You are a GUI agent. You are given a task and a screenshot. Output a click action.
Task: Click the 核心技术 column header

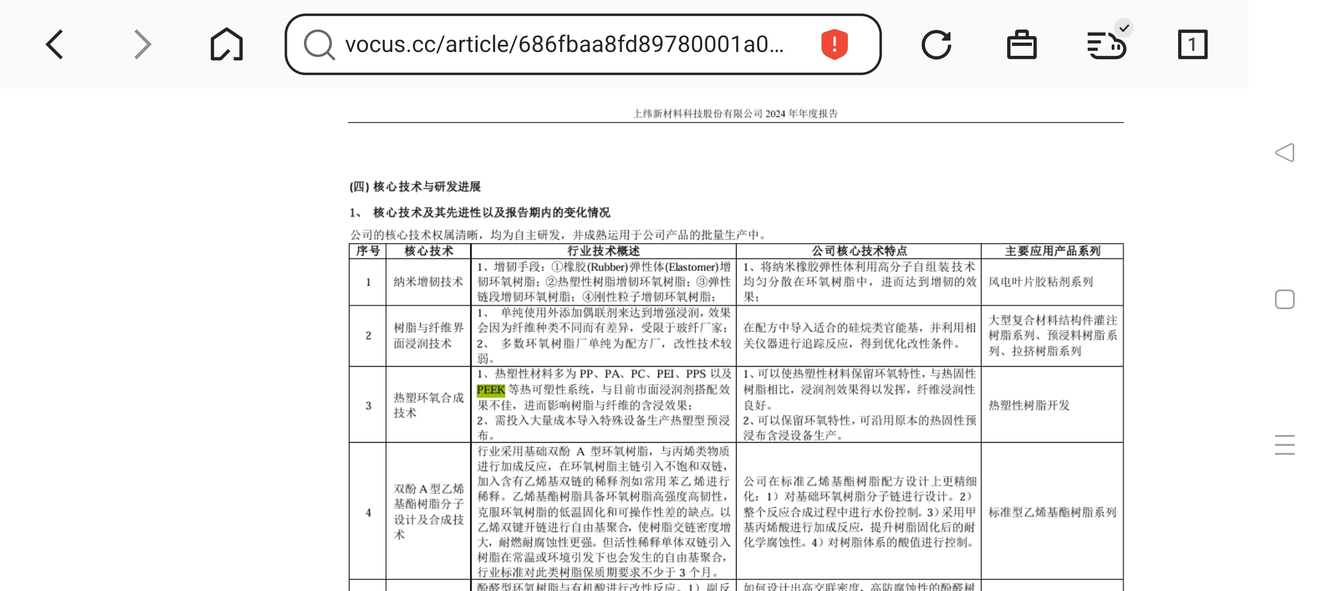pos(428,251)
